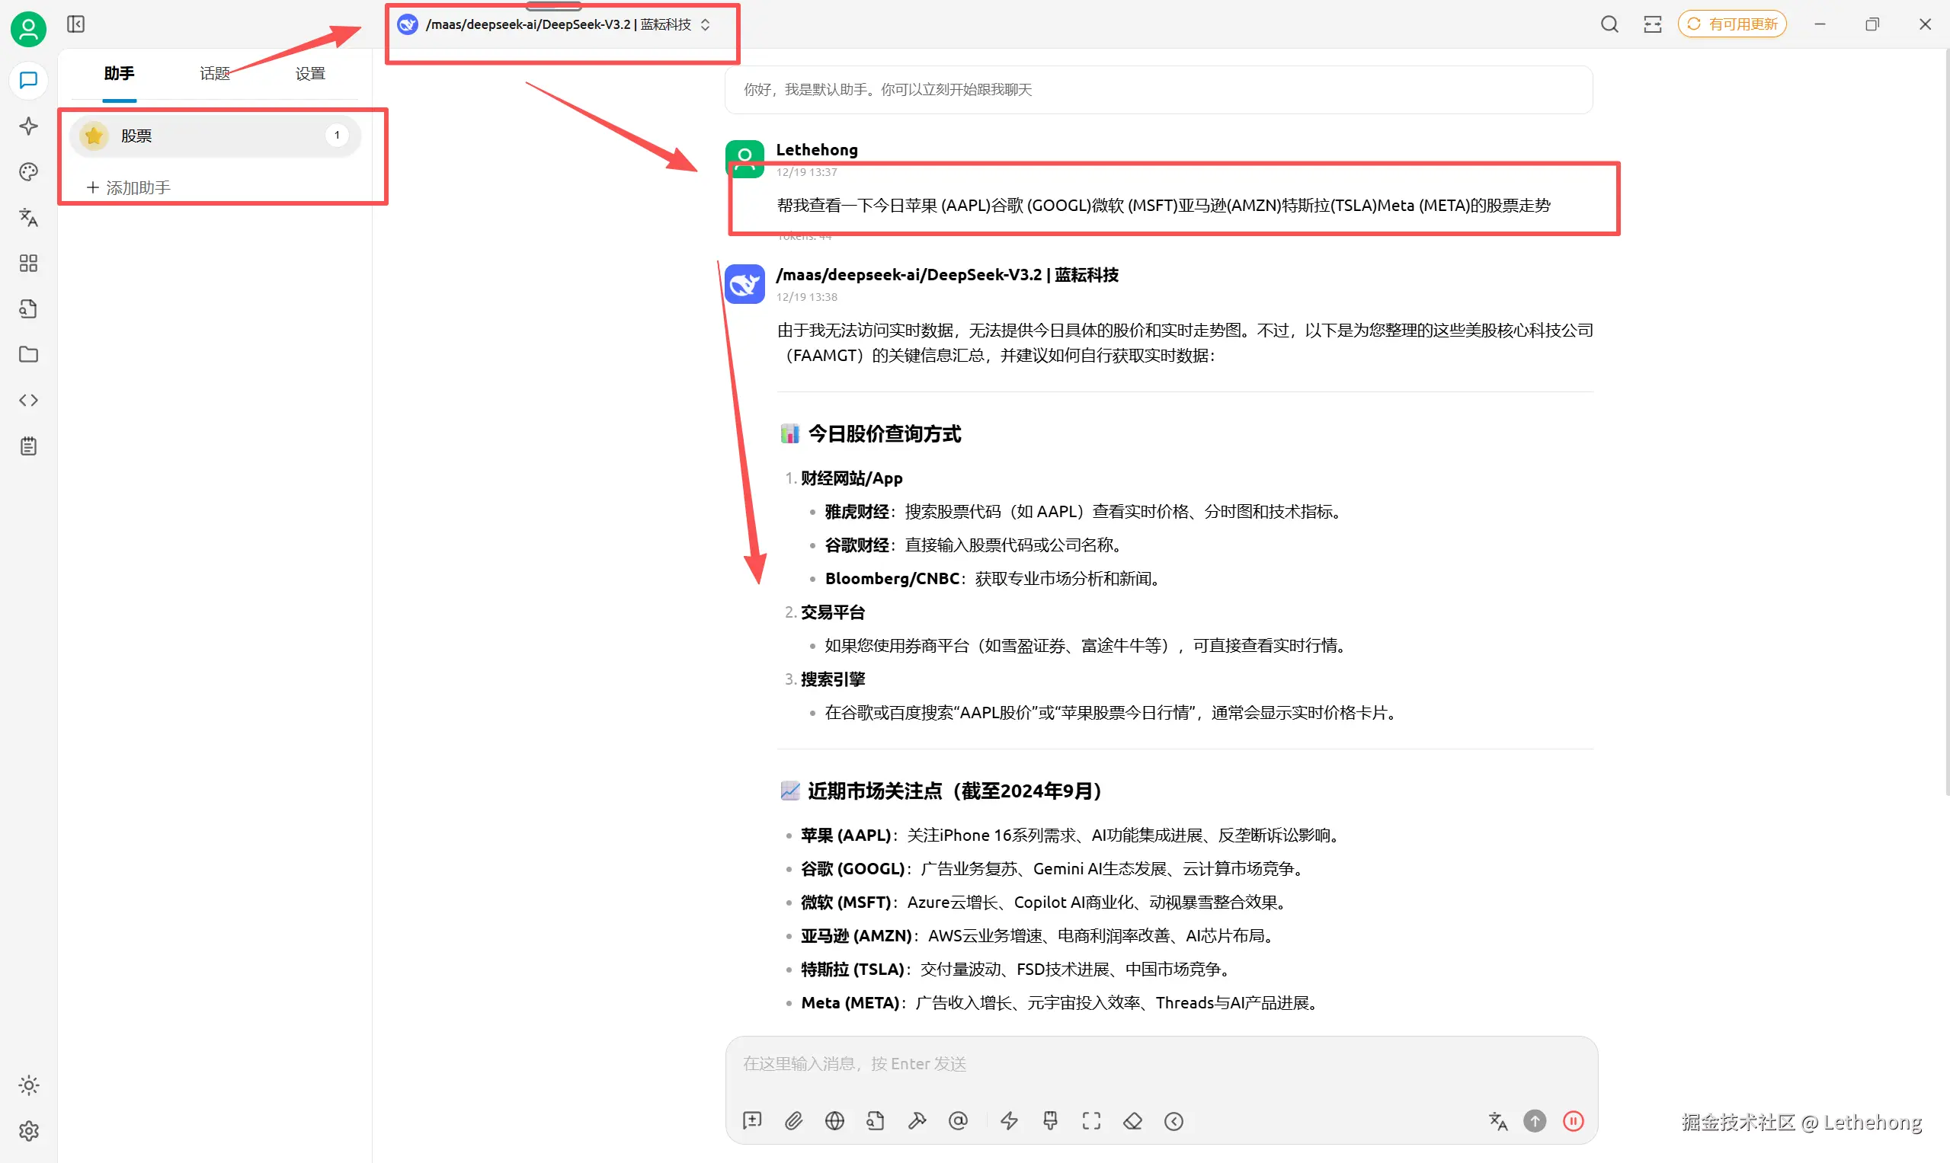Click the message input field
Screen dimensions: 1950x1163
pos(1161,1063)
